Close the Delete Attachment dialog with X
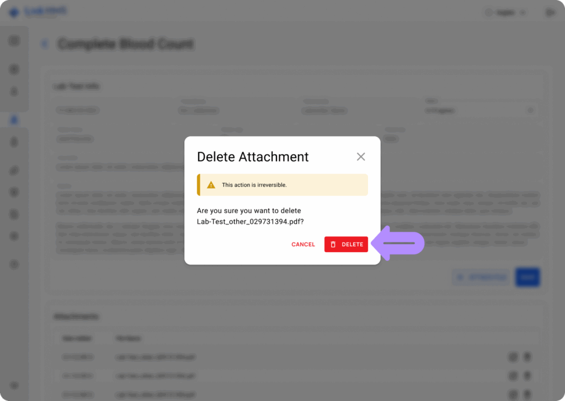Screen dimensions: 565x401 [361, 157]
